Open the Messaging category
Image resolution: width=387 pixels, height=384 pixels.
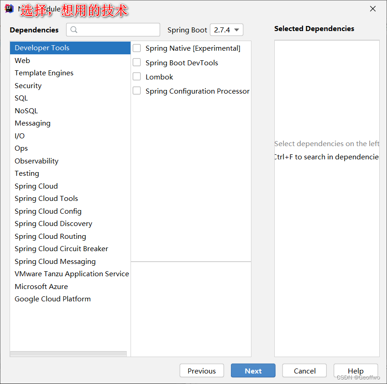tap(70, 123)
